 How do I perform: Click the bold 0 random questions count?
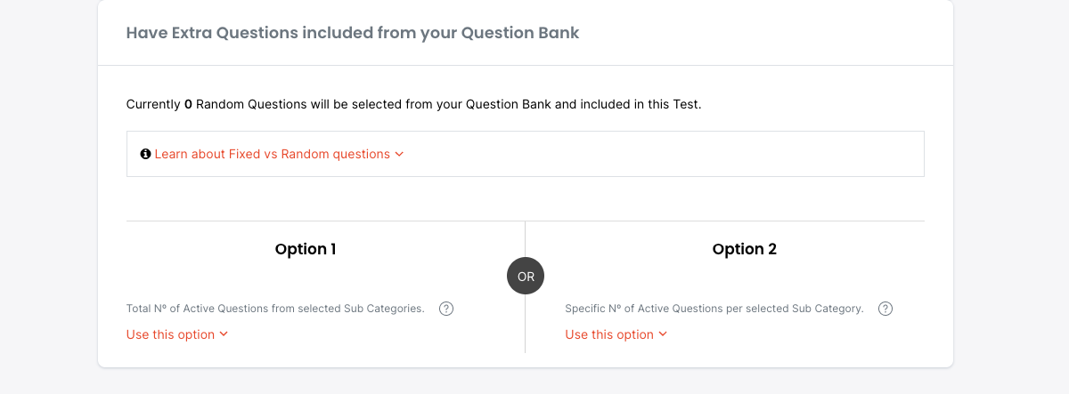coord(188,104)
